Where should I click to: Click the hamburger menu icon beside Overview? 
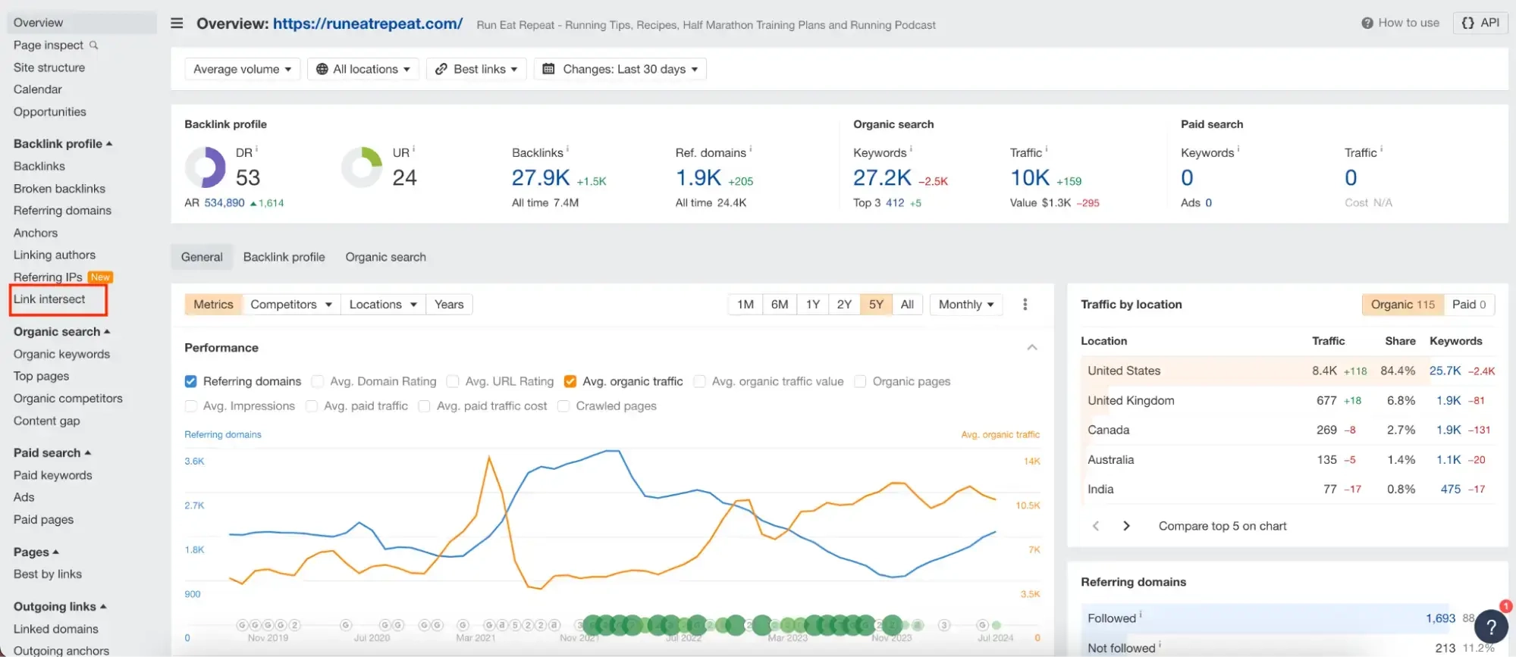coord(177,23)
